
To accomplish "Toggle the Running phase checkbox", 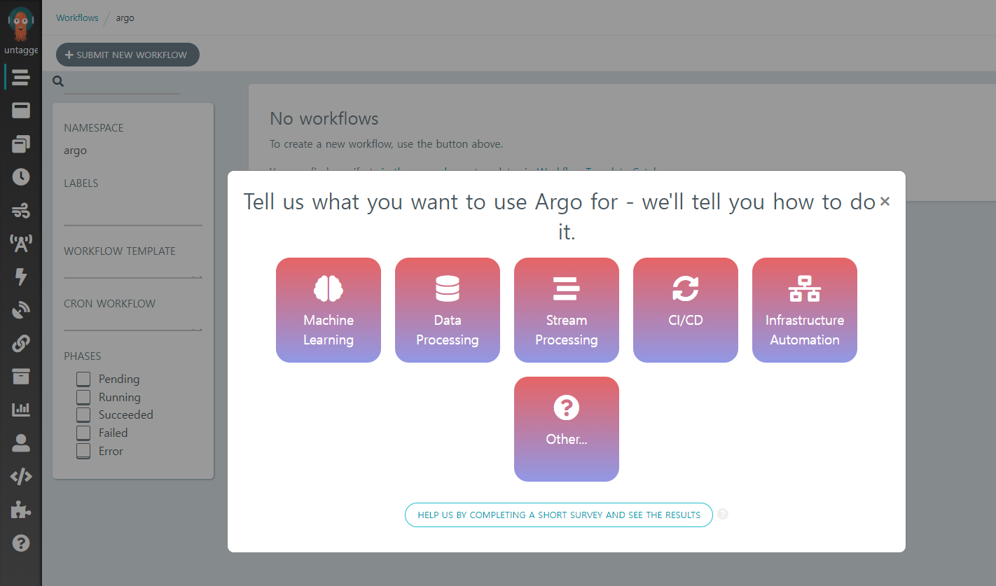I will 83,397.
